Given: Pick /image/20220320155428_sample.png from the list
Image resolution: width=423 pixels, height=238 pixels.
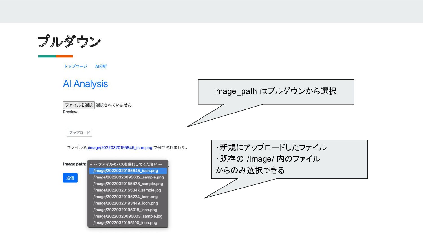Looking at the screenshot, I should pos(128,184).
